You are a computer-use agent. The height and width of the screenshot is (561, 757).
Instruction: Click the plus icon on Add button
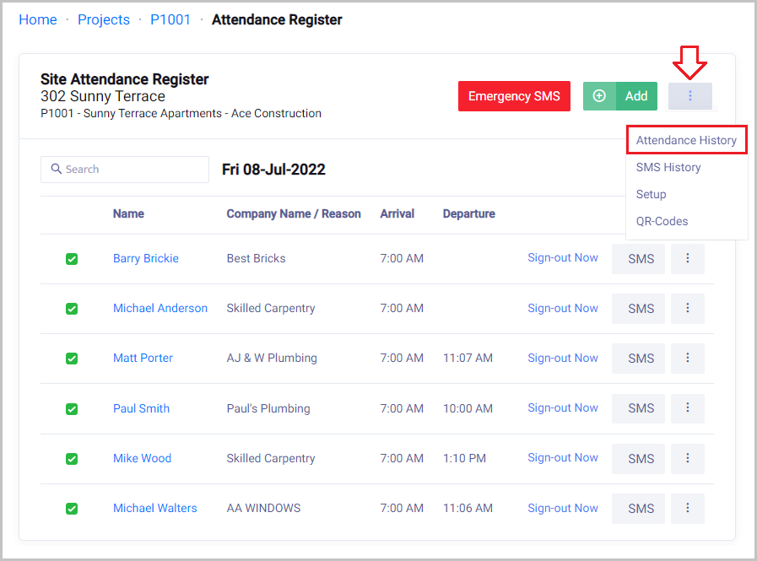click(599, 96)
